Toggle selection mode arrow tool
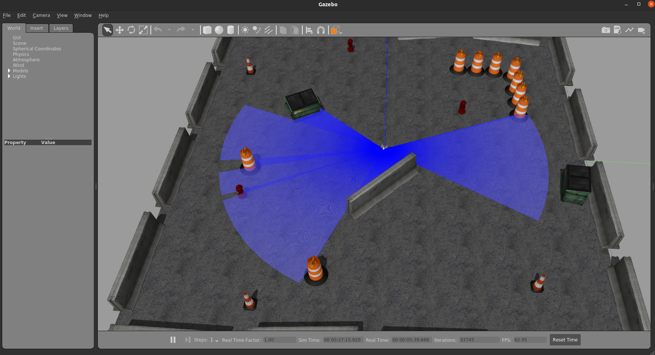655x355 pixels. pos(107,30)
